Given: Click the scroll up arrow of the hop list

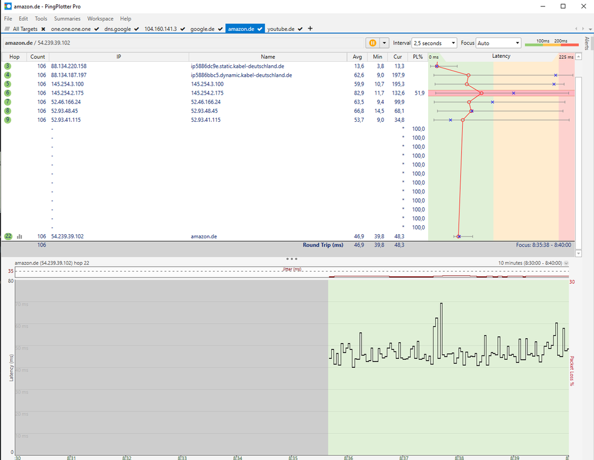Looking at the screenshot, I should 579,57.
